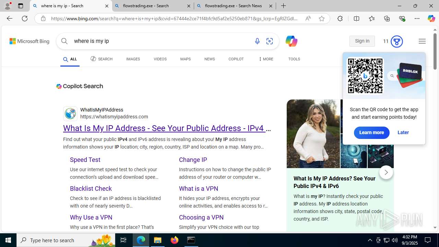Go to Microsoft Bing home logo

click(29, 41)
